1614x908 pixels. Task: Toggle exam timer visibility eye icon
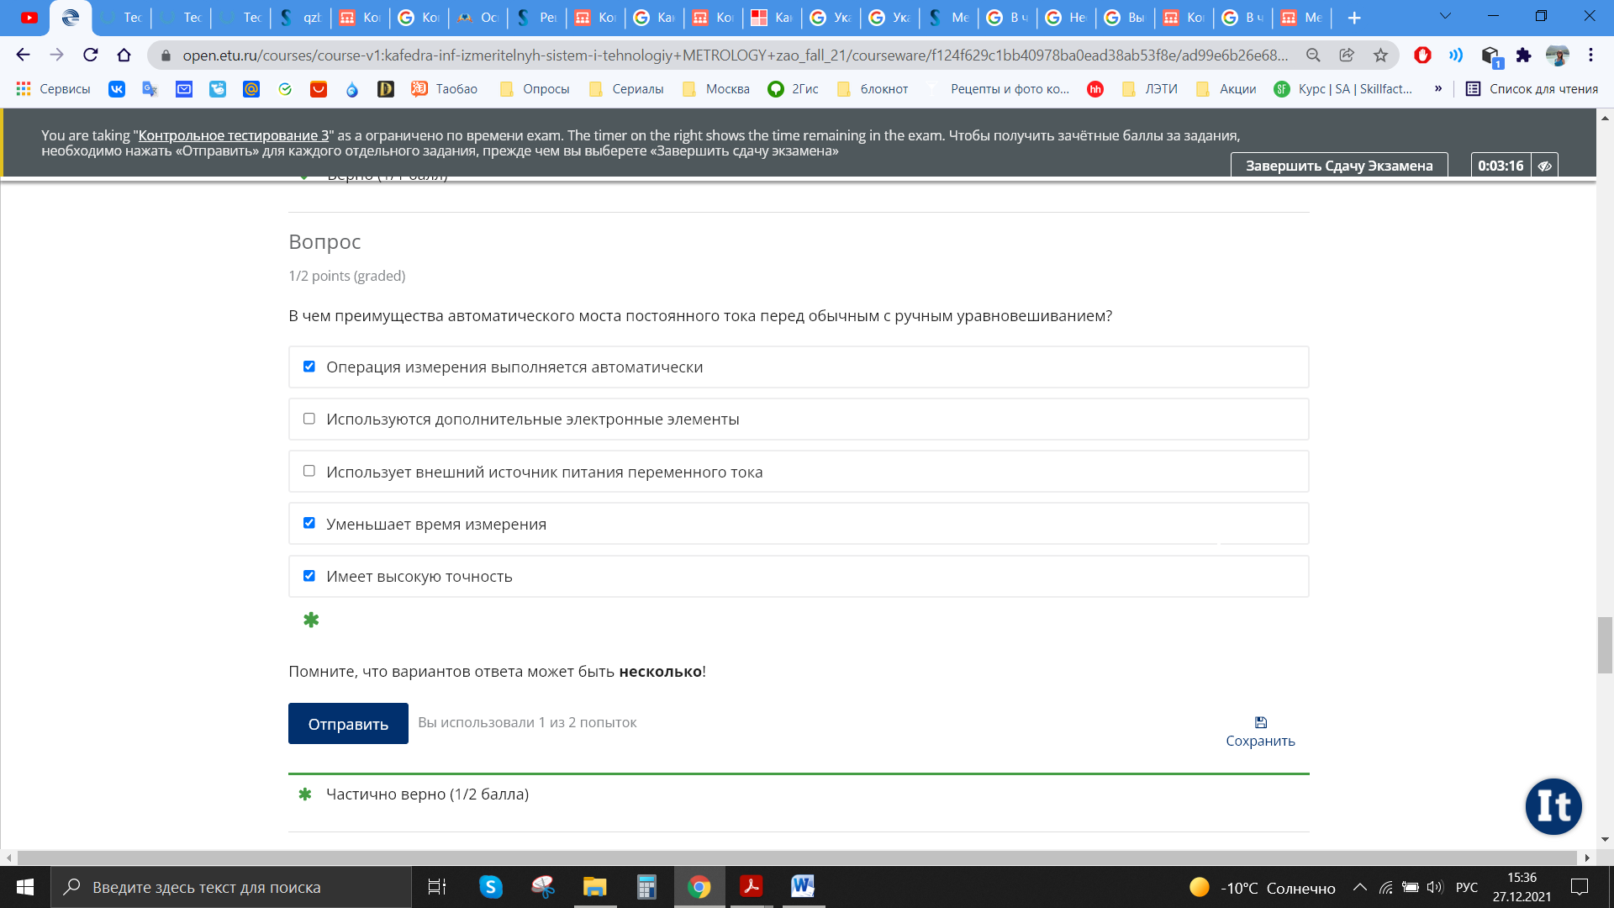(1544, 166)
